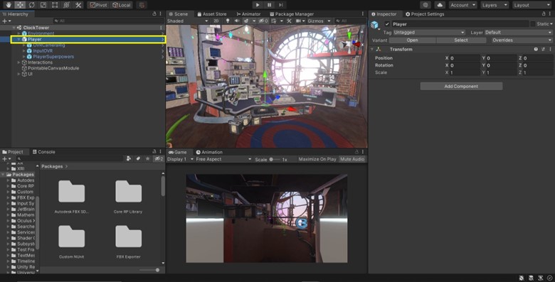
Task: Select the Rotate tool
Action: click(x=31, y=5)
